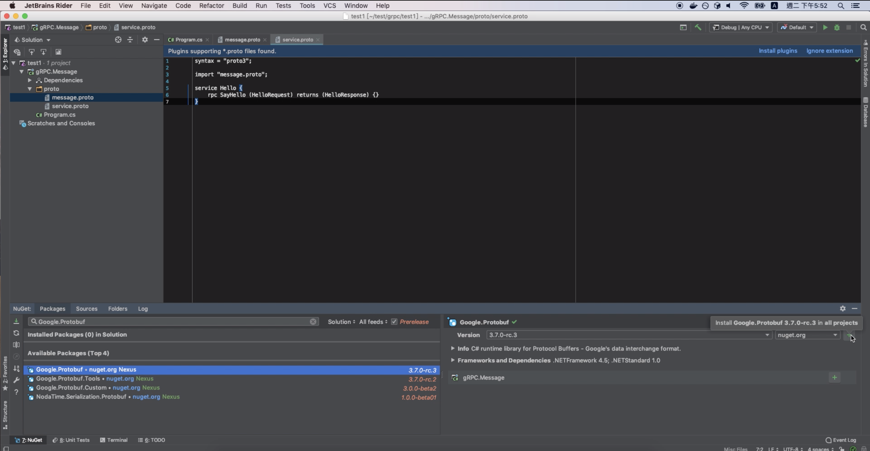The image size is (870, 451).
Task: Start debugging with the bug icon
Action: pyautogui.click(x=837, y=28)
